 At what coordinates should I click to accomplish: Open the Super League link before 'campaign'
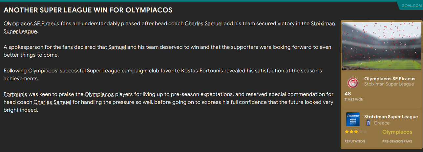pos(104,71)
